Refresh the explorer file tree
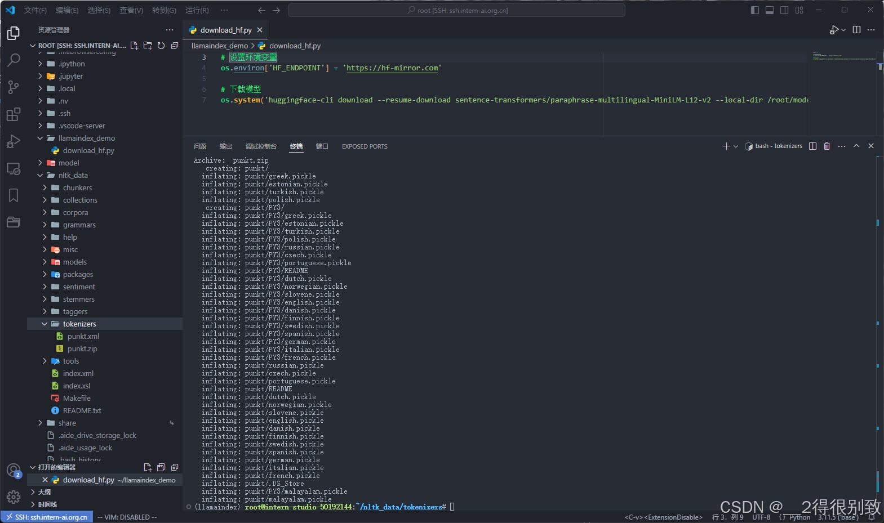 click(x=161, y=46)
